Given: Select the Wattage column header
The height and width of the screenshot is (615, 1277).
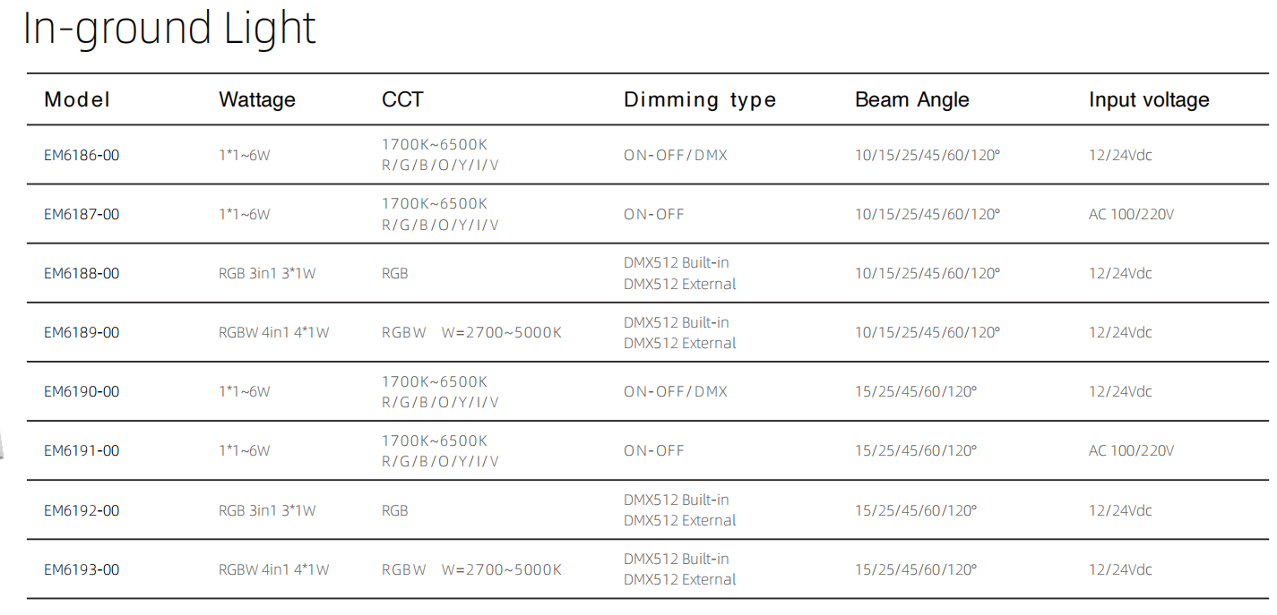Looking at the screenshot, I should (257, 100).
